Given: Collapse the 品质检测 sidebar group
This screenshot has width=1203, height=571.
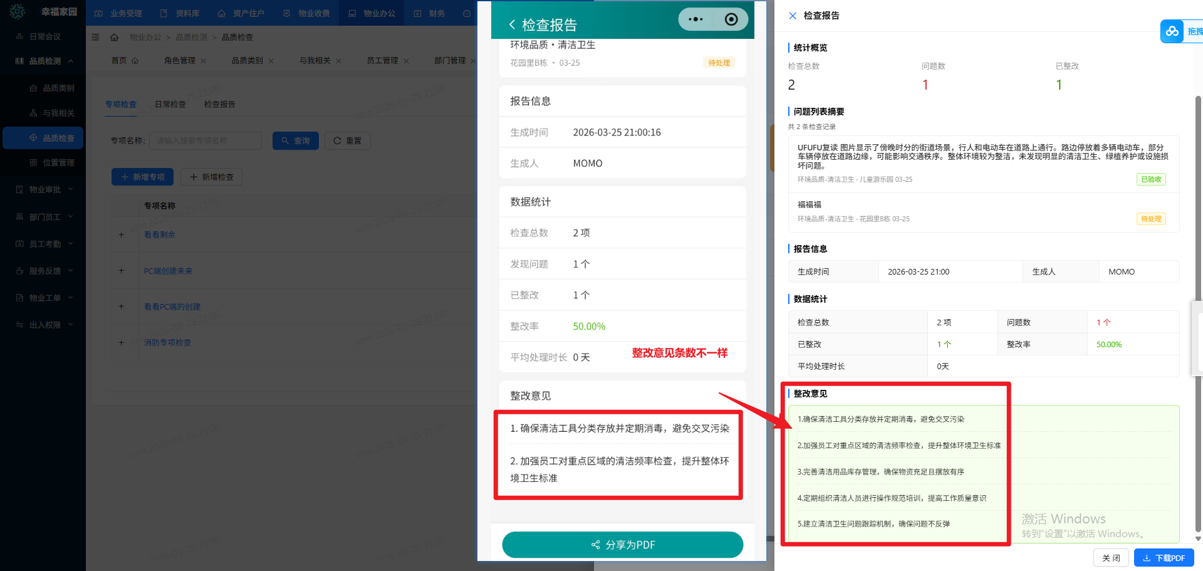Looking at the screenshot, I should (x=70, y=61).
